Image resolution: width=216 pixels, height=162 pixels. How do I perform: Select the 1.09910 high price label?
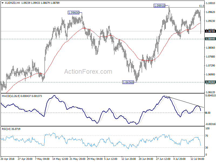tap(159, 6)
